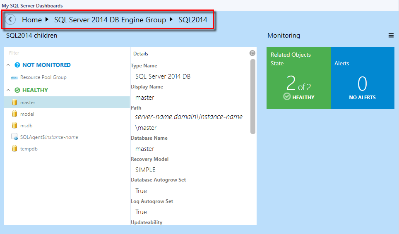Click the copy icon in Details header
This screenshot has height=234, width=399.
point(252,53)
